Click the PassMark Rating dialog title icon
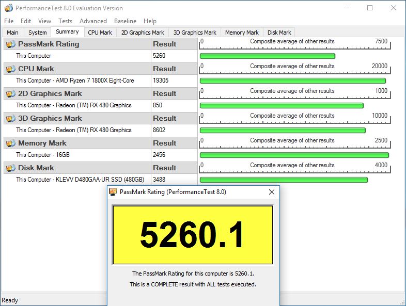The width and height of the screenshot is (406, 306). pos(113,192)
